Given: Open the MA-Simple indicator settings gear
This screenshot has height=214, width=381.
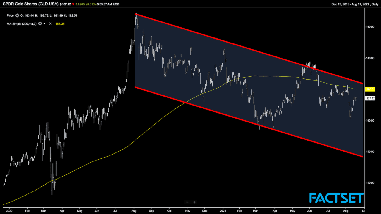Looking at the screenshot, I should tap(40, 23).
